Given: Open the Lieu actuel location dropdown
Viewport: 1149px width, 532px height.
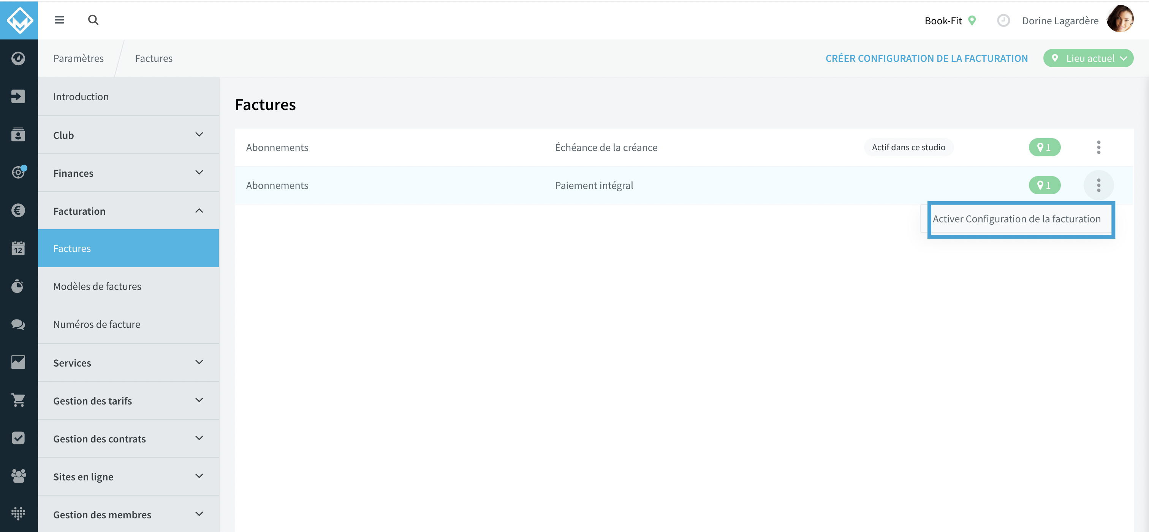Looking at the screenshot, I should click(1088, 58).
